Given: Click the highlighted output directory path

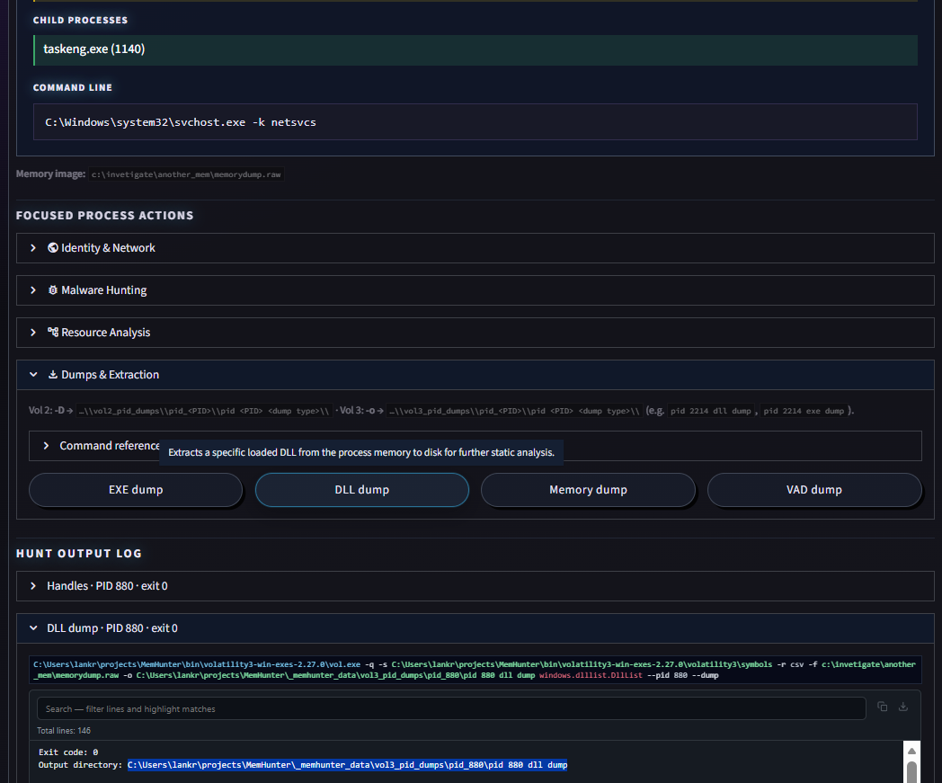Looking at the screenshot, I should point(347,765).
